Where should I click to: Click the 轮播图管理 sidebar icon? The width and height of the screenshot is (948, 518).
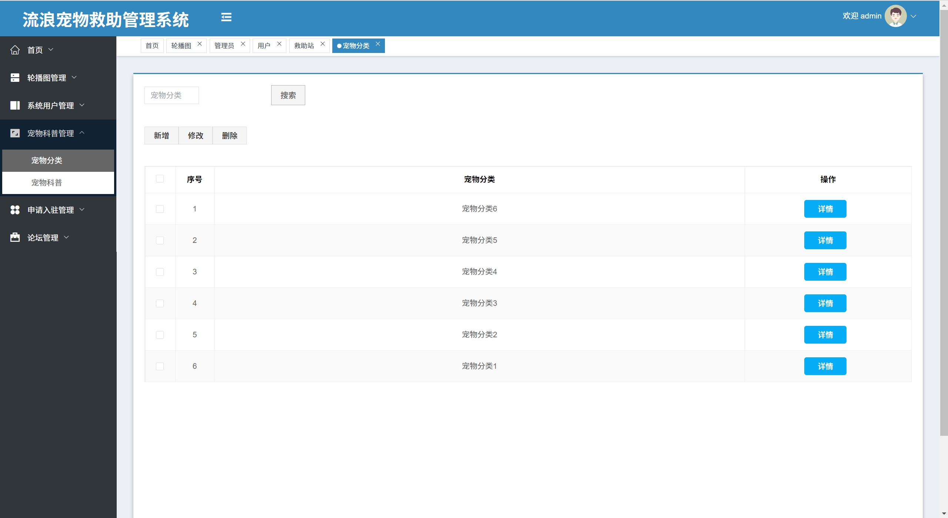15,78
